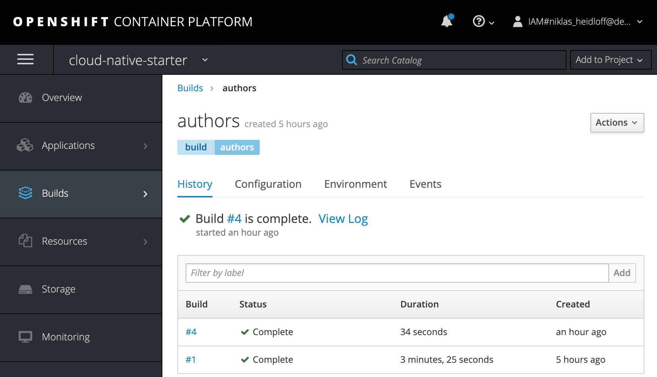Click the large 'authors' page heading
The height and width of the screenshot is (377, 657).
(x=208, y=121)
